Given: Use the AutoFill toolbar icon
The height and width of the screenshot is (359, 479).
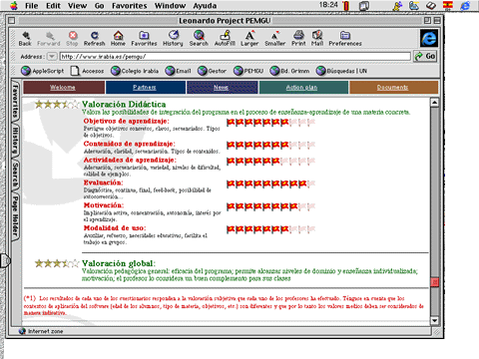Looking at the screenshot, I should tap(225, 39).
